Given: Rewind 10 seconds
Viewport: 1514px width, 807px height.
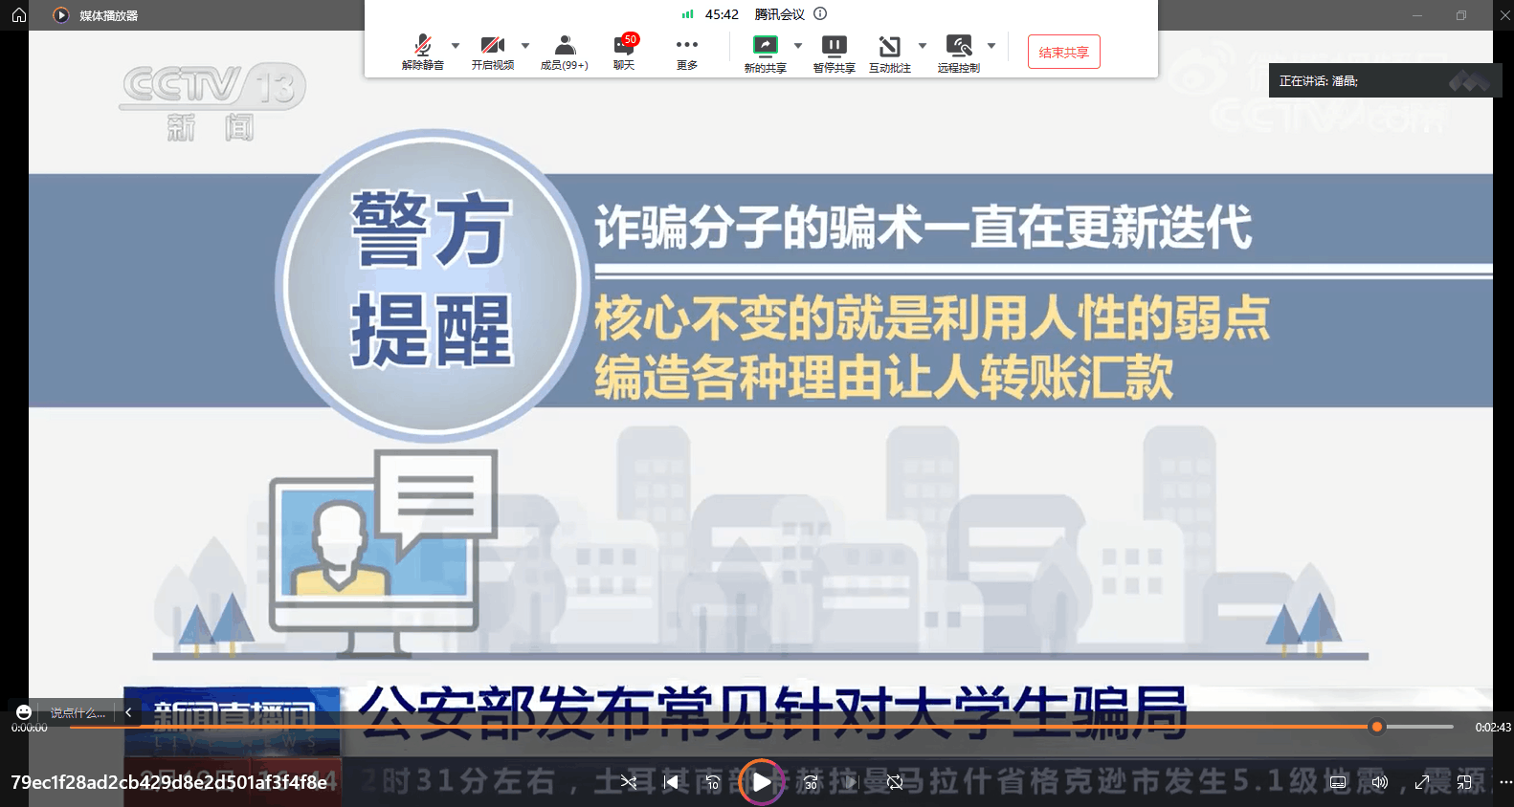Looking at the screenshot, I should (x=713, y=782).
